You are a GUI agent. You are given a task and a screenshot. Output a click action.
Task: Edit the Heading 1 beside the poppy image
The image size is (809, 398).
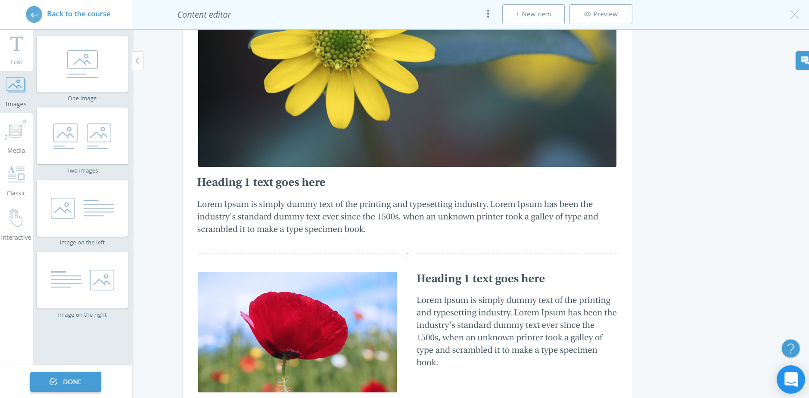[x=480, y=278]
